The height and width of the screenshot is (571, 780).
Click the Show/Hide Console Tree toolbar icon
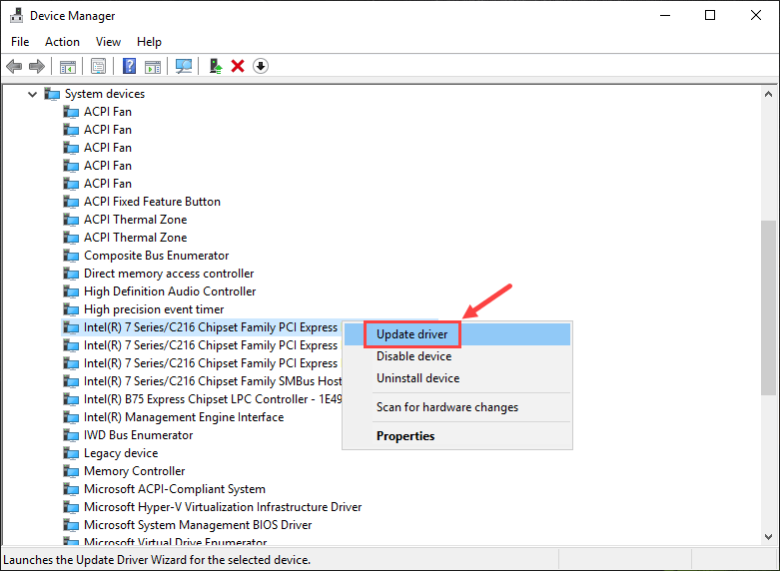(x=68, y=66)
